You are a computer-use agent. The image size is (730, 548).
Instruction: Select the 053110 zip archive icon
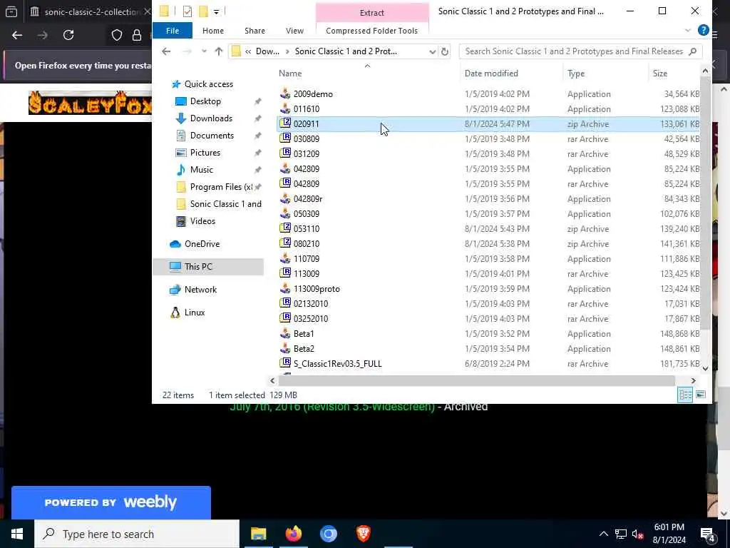click(x=285, y=228)
